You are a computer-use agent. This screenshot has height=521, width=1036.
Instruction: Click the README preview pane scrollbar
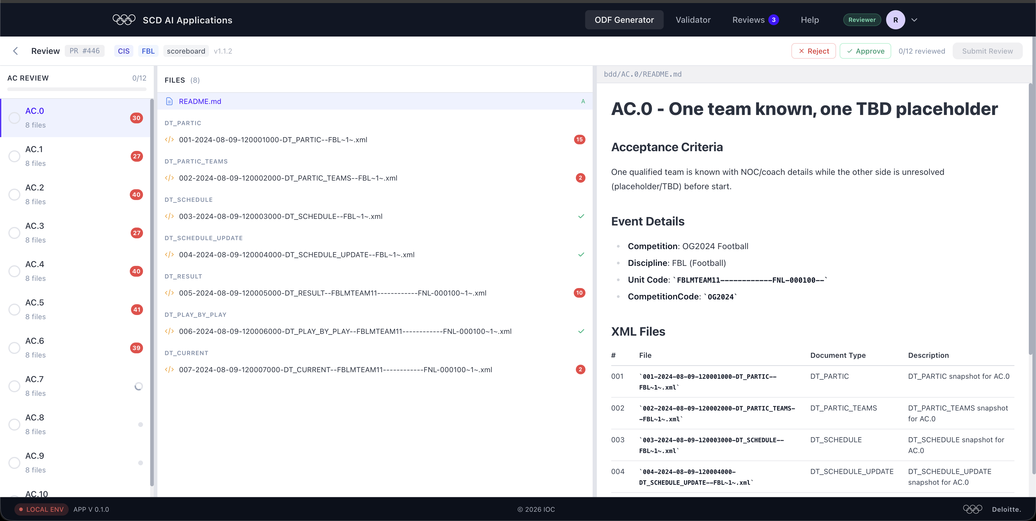[x=1031, y=219]
